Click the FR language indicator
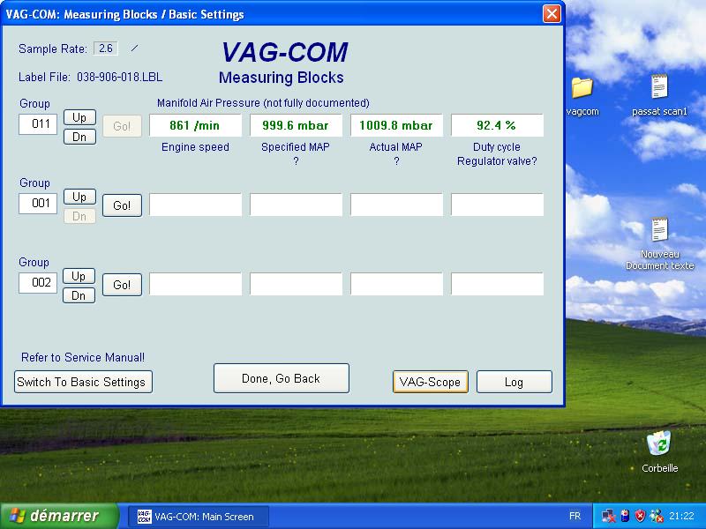 click(575, 516)
